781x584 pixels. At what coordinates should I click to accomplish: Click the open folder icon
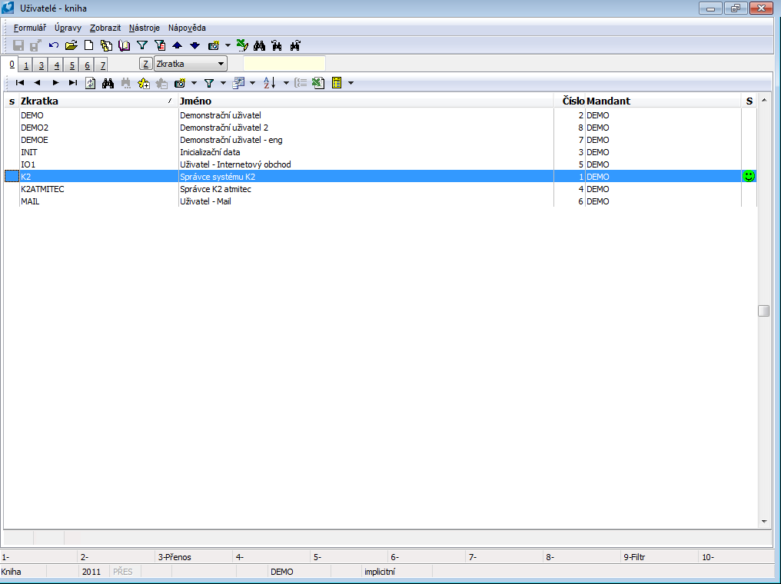(x=71, y=46)
